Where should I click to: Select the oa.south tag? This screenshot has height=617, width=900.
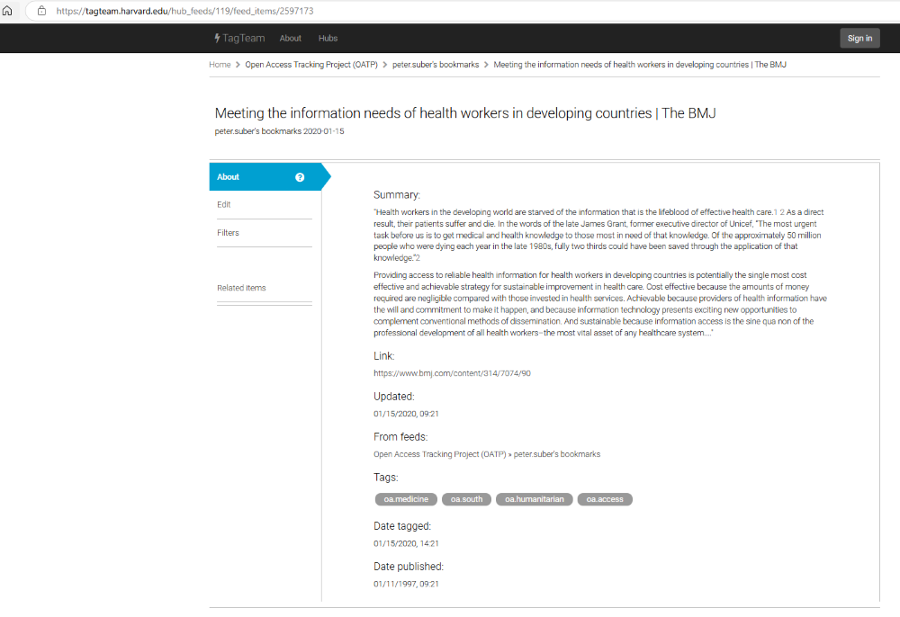click(466, 499)
